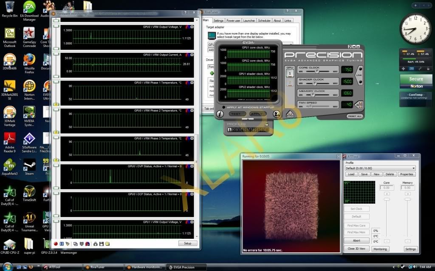Image resolution: width=435 pixels, height=271 pixels.
Task: Click the Setup button in Hardware monitoring
Action: coord(187,243)
